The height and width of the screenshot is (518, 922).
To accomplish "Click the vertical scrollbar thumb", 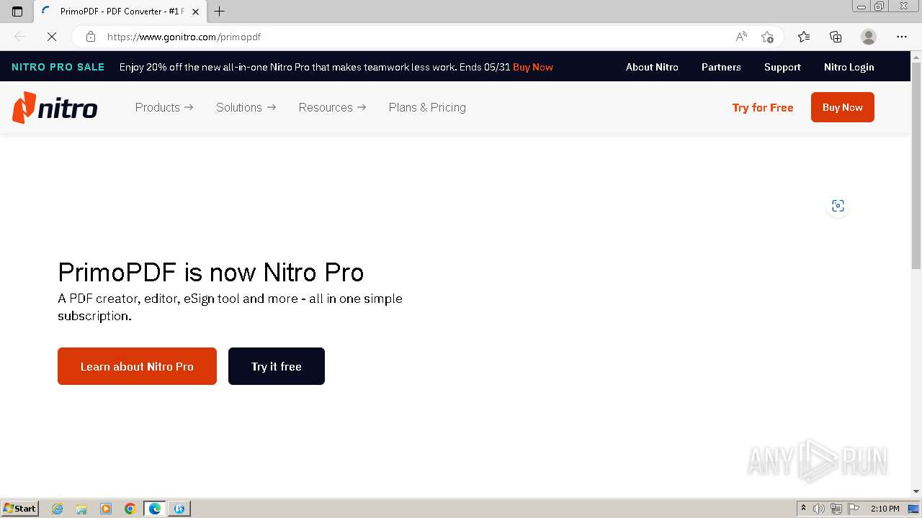I will click(916, 165).
